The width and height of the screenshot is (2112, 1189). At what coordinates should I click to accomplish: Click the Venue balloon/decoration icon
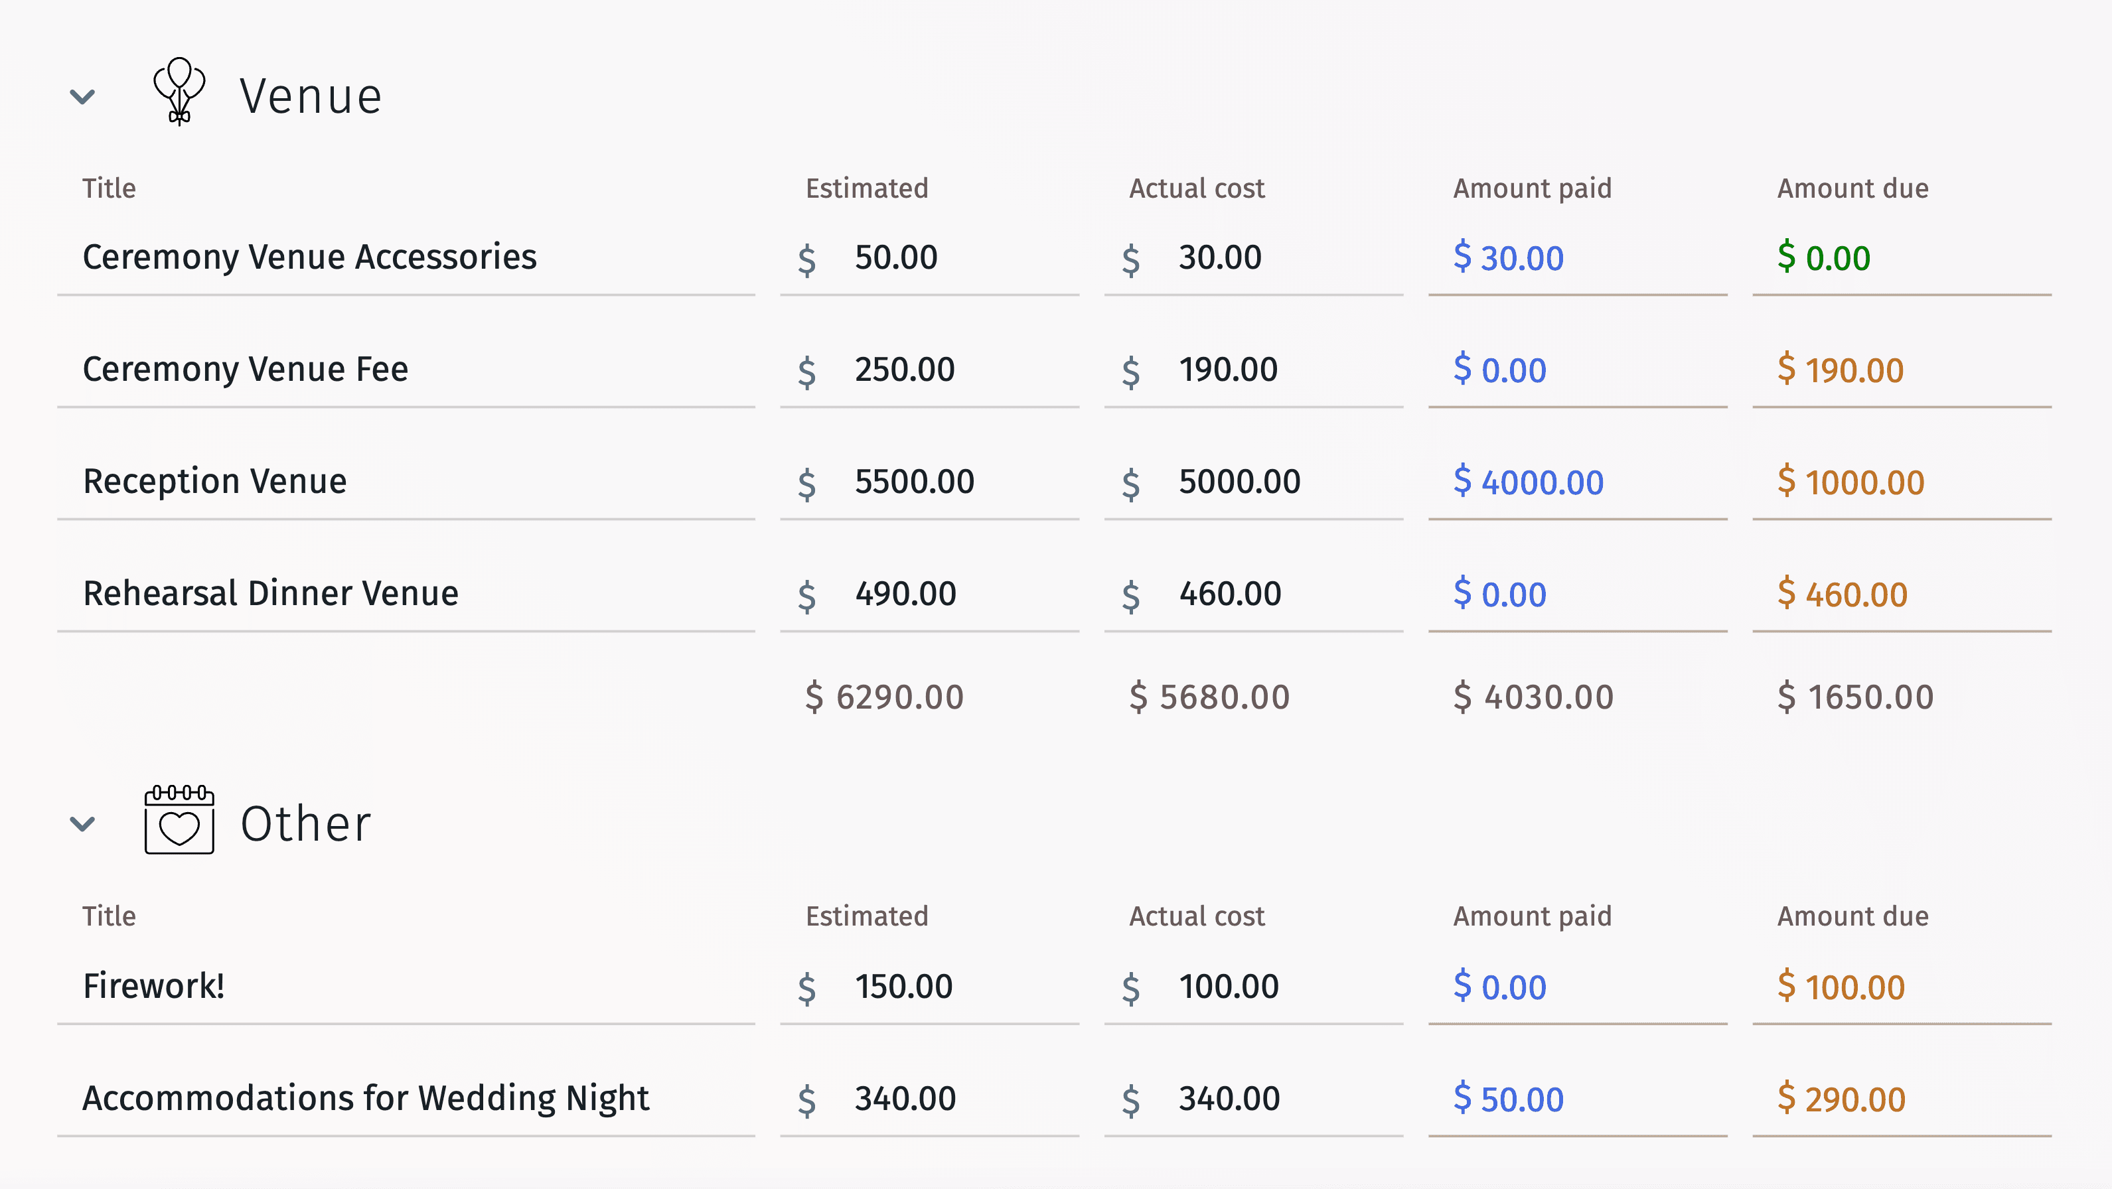click(x=177, y=93)
